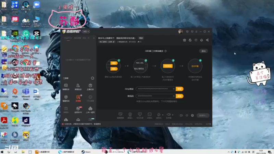Open the skin (shirt) icon in title bar

tap(192, 31)
